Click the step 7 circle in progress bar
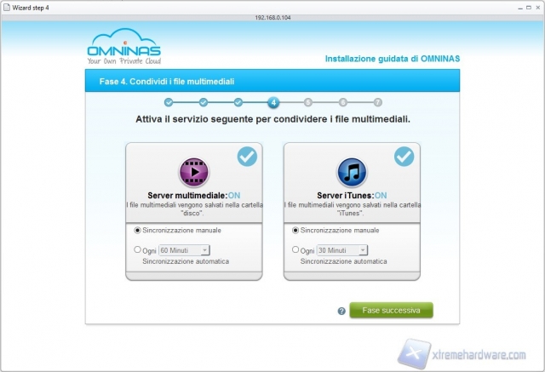545x372 pixels. tap(377, 103)
